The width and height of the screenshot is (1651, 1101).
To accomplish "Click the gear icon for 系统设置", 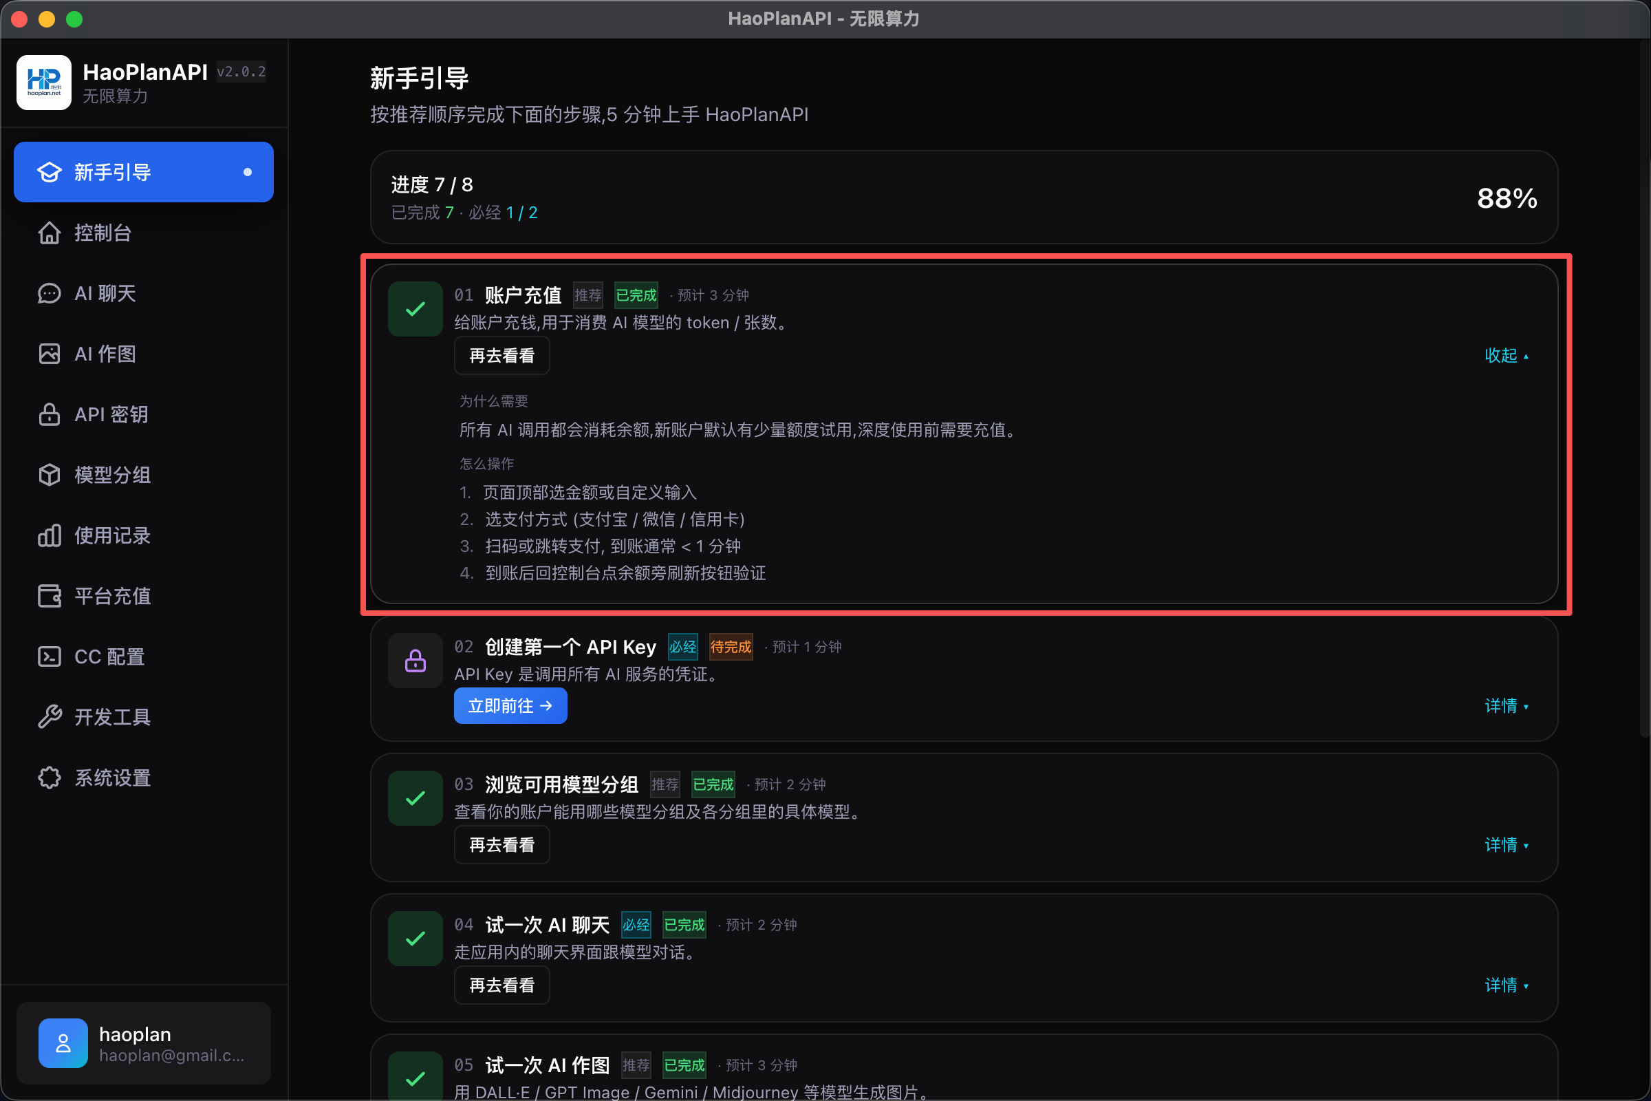I will pyautogui.click(x=49, y=778).
